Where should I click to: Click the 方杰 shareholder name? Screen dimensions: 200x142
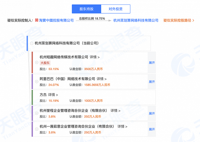(x=43, y=95)
